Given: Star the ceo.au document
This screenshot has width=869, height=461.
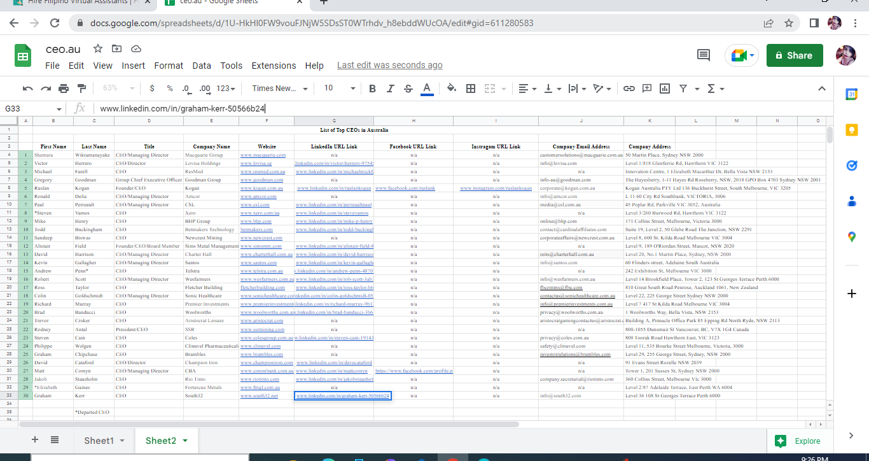Looking at the screenshot, I should tap(98, 48).
